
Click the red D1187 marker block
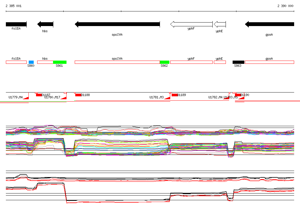39,95
